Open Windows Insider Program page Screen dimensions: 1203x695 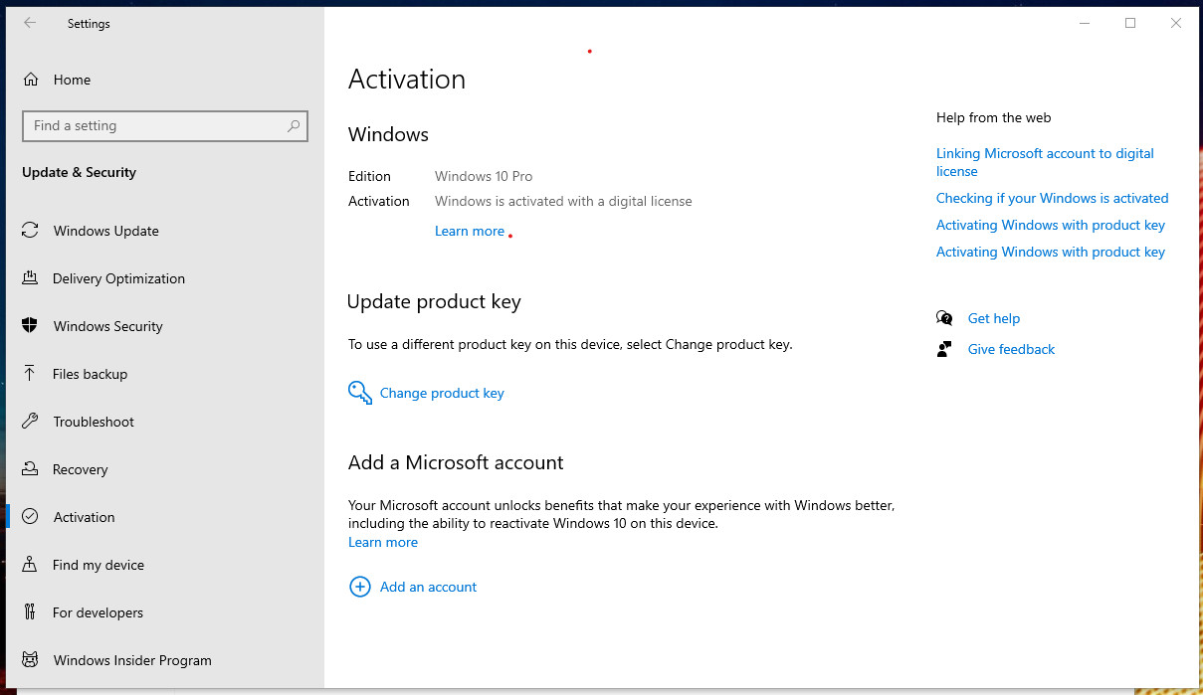(x=165, y=660)
